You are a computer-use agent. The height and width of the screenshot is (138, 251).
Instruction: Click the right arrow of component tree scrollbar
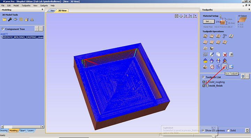pyautogui.click(x=43, y=127)
